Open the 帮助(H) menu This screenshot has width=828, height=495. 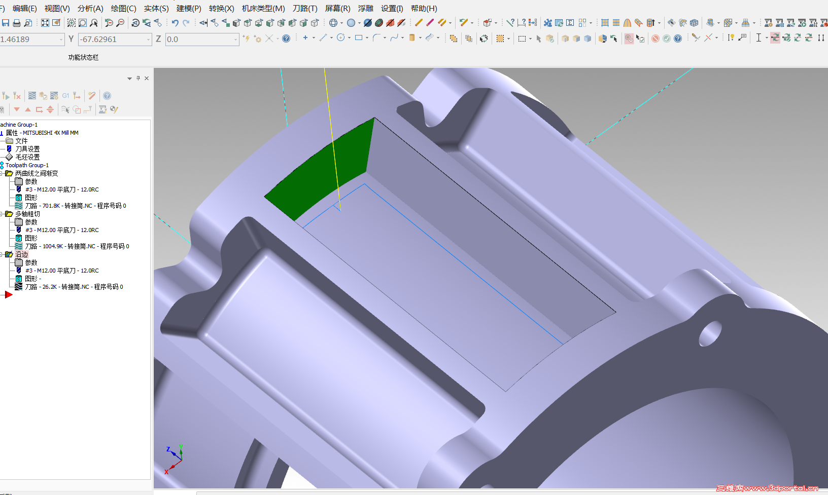[x=424, y=8]
